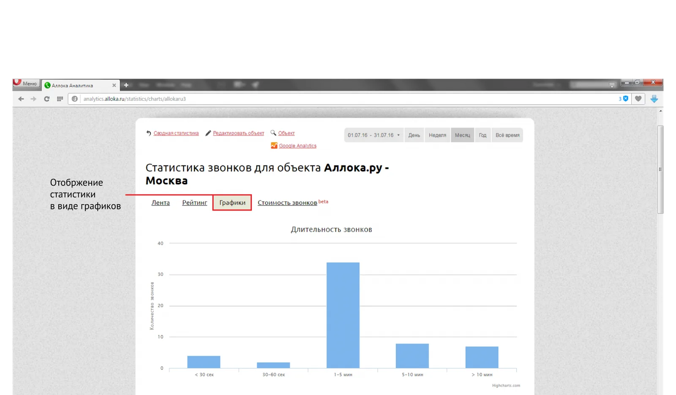Click the site info globe icon
Screen dimensions: 676x395
click(x=75, y=99)
